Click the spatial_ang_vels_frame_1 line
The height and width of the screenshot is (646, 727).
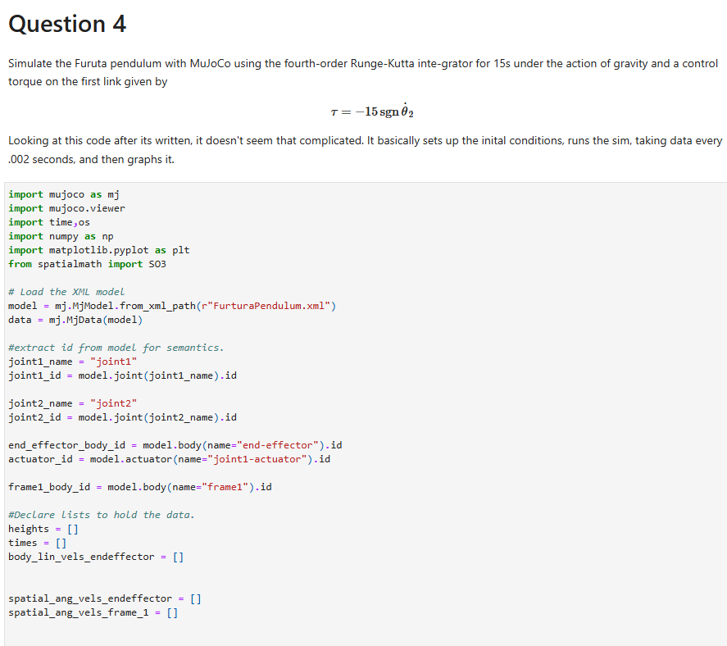coord(93,612)
